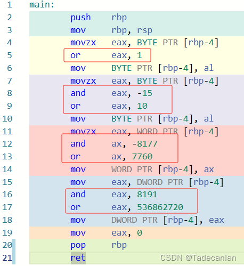
Task: Click line number 10 in gutter
Action: (x=7, y=119)
